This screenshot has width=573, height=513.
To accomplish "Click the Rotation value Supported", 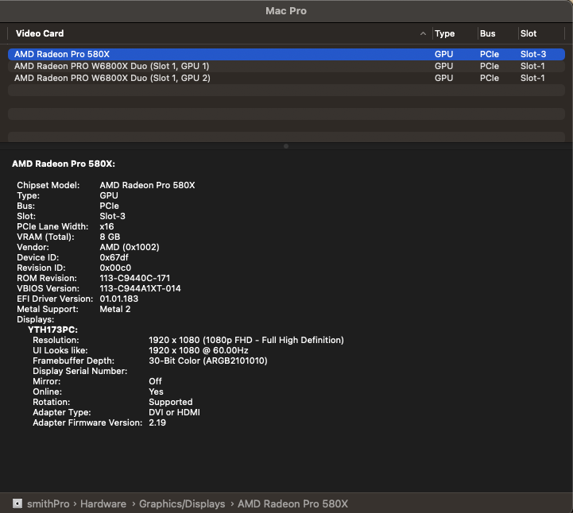I will tap(171, 402).
